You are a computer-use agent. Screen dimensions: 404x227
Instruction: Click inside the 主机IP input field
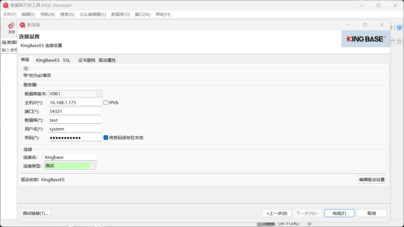point(75,102)
